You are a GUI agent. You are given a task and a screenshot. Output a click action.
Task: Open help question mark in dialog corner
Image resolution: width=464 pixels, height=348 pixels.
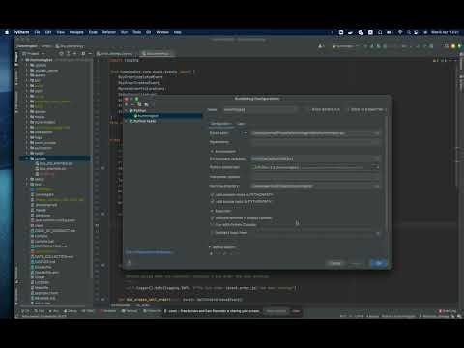point(130,263)
